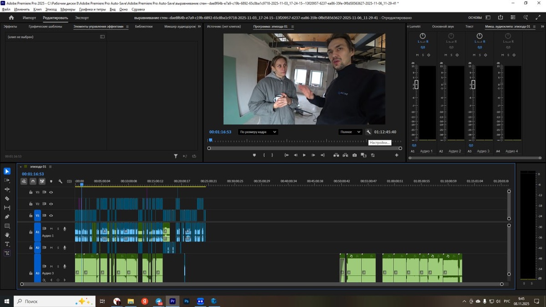Open audio clip mixer panel menu
546x307 pixels.
[x=535, y=26]
